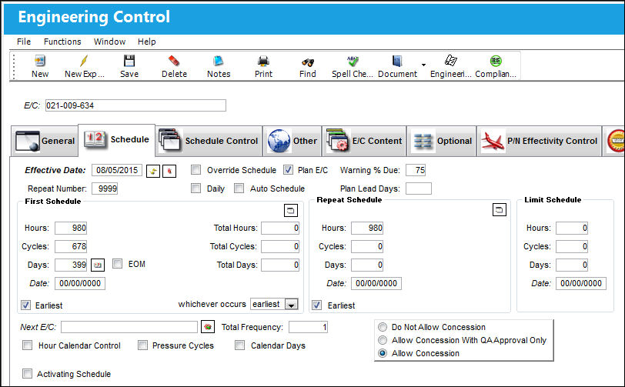Save the record with the floppy icon
Screen dimensions: 625x387
(129, 61)
